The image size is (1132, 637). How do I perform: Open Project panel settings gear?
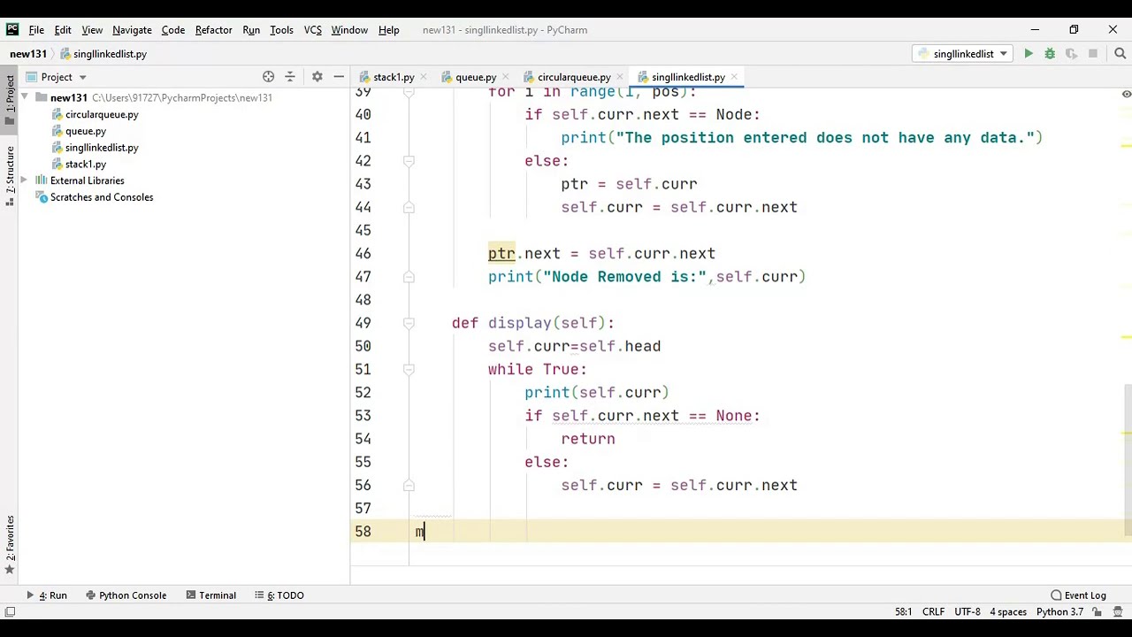click(317, 77)
